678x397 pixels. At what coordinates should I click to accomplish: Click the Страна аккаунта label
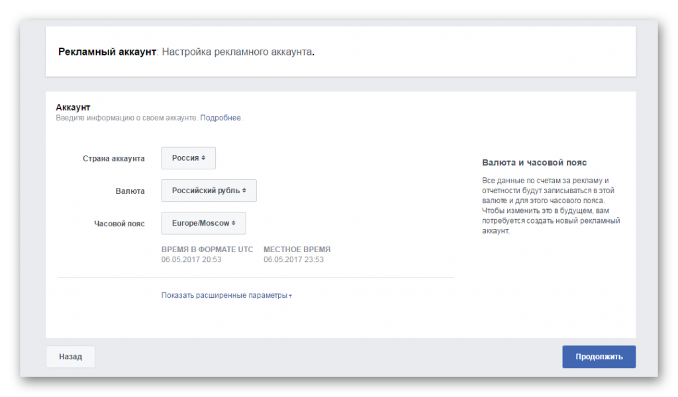[113, 159]
